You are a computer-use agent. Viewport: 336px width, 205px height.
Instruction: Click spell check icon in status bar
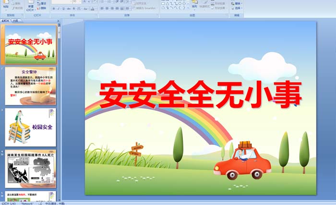(x=40, y=203)
